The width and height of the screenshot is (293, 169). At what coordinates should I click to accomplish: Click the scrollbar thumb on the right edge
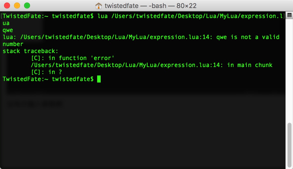289,145
